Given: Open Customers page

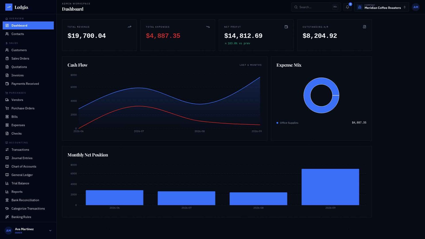Looking at the screenshot, I should pos(28,50).
